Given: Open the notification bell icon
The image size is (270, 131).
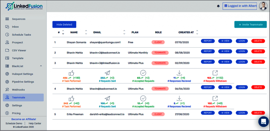Looking at the screenshot, I should click(x=218, y=6).
